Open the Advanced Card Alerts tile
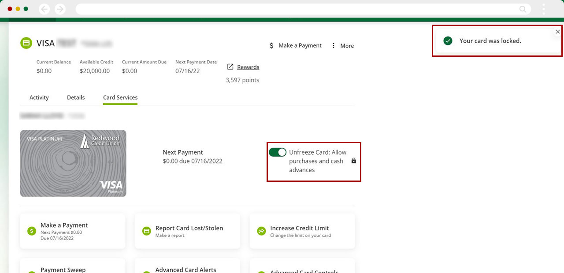This screenshot has width=564, height=273. 187,266
